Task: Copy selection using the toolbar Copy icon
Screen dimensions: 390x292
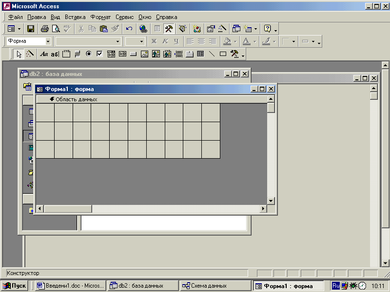Action: click(x=92, y=29)
